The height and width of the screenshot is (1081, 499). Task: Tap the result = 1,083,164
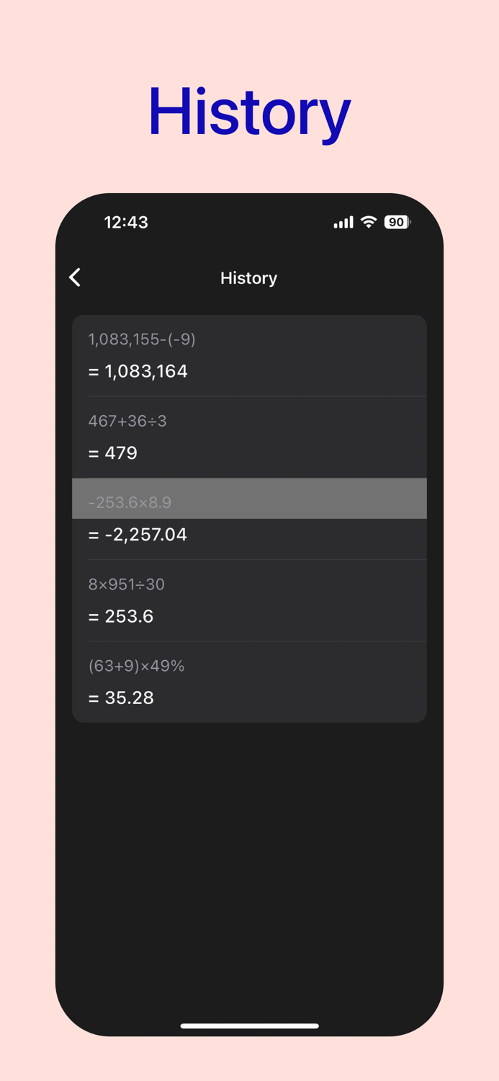[x=138, y=371]
